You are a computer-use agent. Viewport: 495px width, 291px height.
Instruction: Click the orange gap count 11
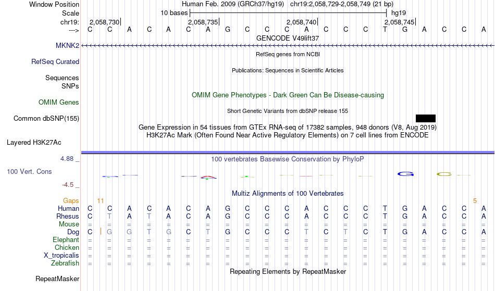(x=101, y=201)
